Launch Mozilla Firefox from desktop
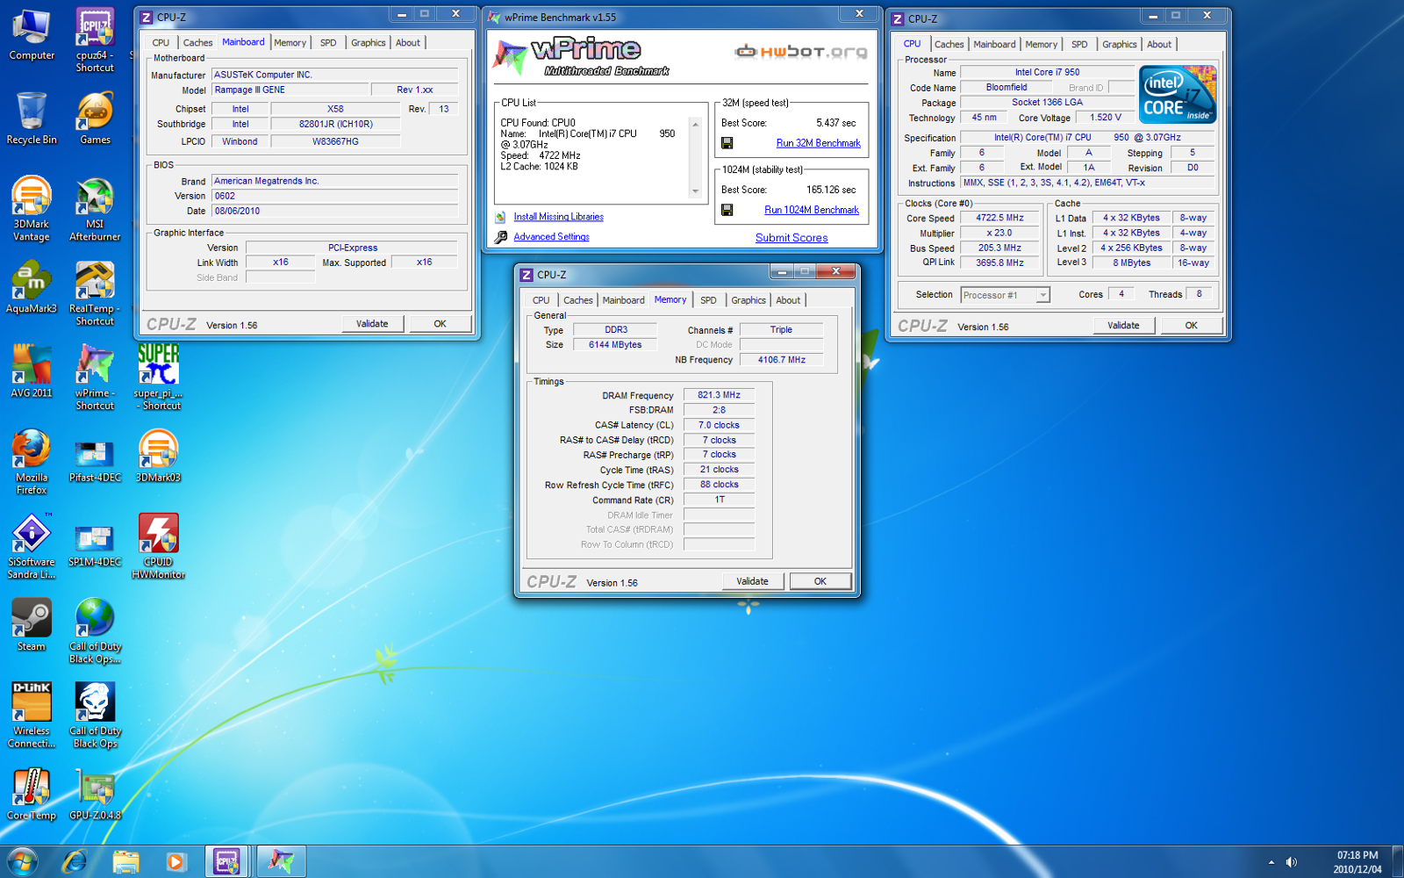The image size is (1404, 878). pyautogui.click(x=32, y=462)
